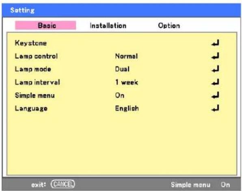Viewport: 242px width, 191px height.
Task: Click the enter arrow icon for Keystone
Action: pos(215,43)
